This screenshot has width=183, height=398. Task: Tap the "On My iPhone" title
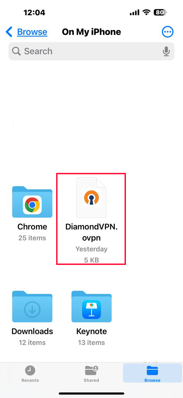91,32
